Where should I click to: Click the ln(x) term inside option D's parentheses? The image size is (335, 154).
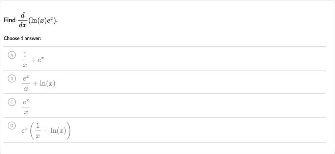pos(58,131)
